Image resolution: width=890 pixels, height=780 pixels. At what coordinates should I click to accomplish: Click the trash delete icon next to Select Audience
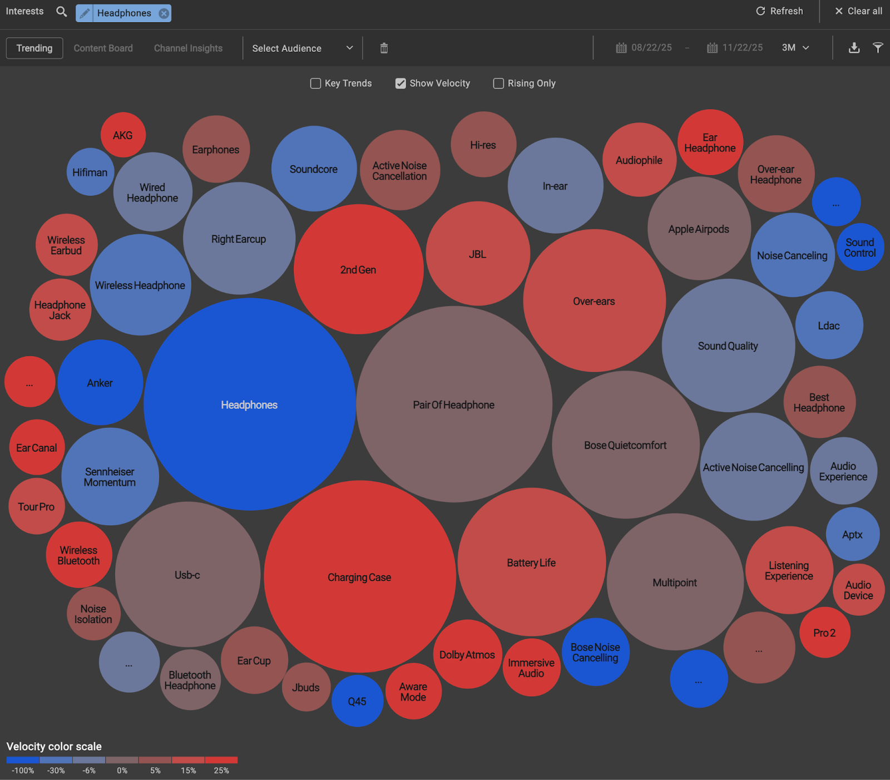pos(383,48)
